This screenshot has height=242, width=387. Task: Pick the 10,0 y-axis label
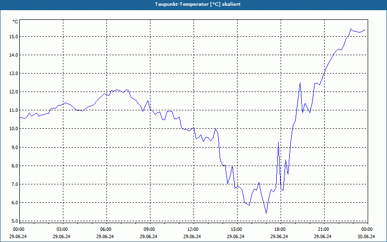click(14, 129)
